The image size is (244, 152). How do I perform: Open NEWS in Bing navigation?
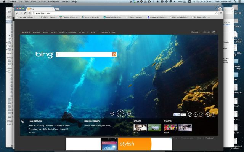54,32
